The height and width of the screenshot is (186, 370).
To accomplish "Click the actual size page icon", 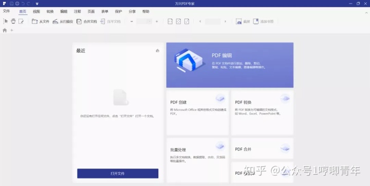I will [187, 22].
